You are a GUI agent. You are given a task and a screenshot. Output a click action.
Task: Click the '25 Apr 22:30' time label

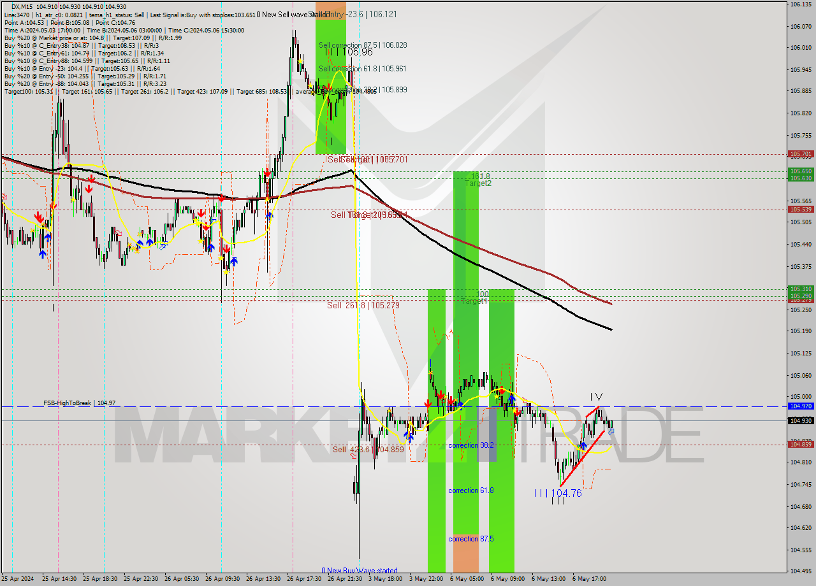tap(141, 579)
